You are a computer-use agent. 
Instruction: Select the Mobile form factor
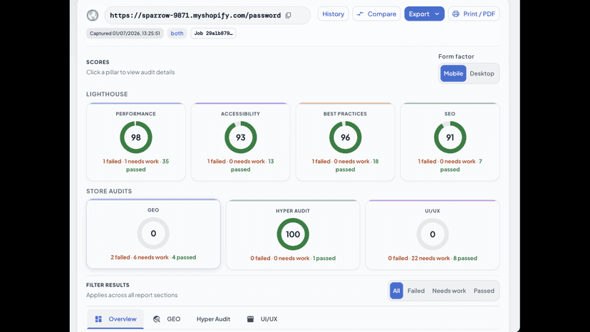click(453, 73)
